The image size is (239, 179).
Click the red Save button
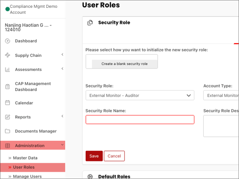tap(94, 156)
